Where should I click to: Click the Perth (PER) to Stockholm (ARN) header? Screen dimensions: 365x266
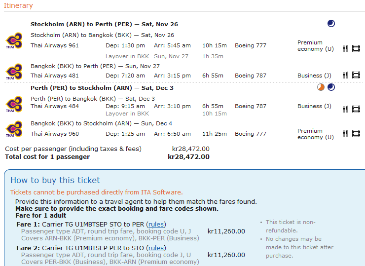pos(102,88)
